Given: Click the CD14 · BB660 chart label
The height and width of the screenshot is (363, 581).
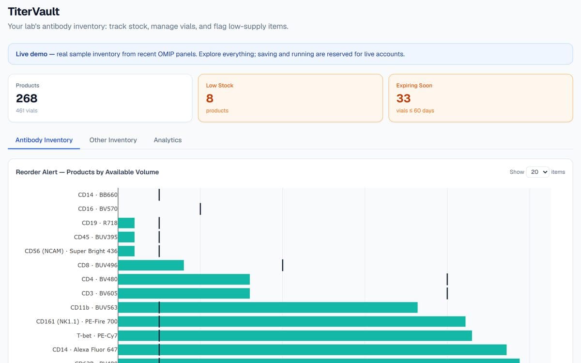Looking at the screenshot, I should tap(97, 195).
